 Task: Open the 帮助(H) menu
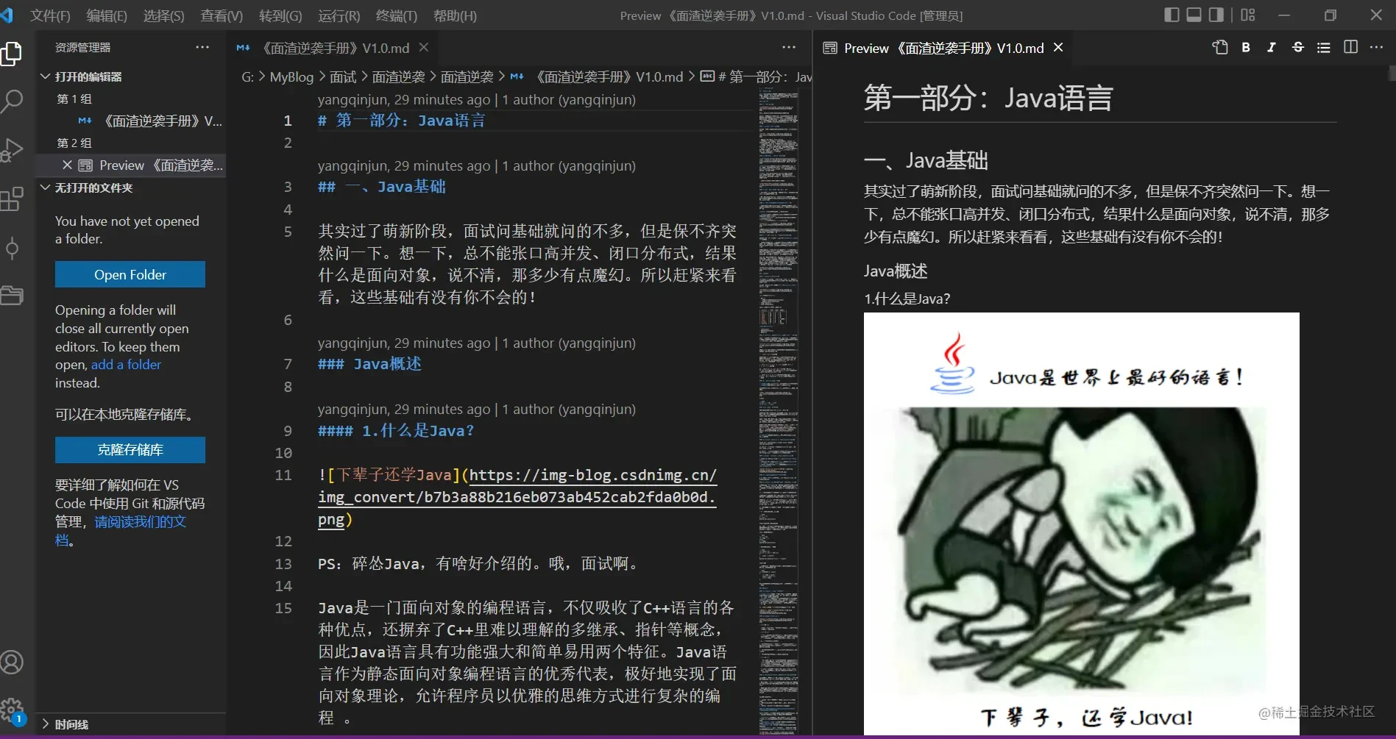pyautogui.click(x=455, y=15)
